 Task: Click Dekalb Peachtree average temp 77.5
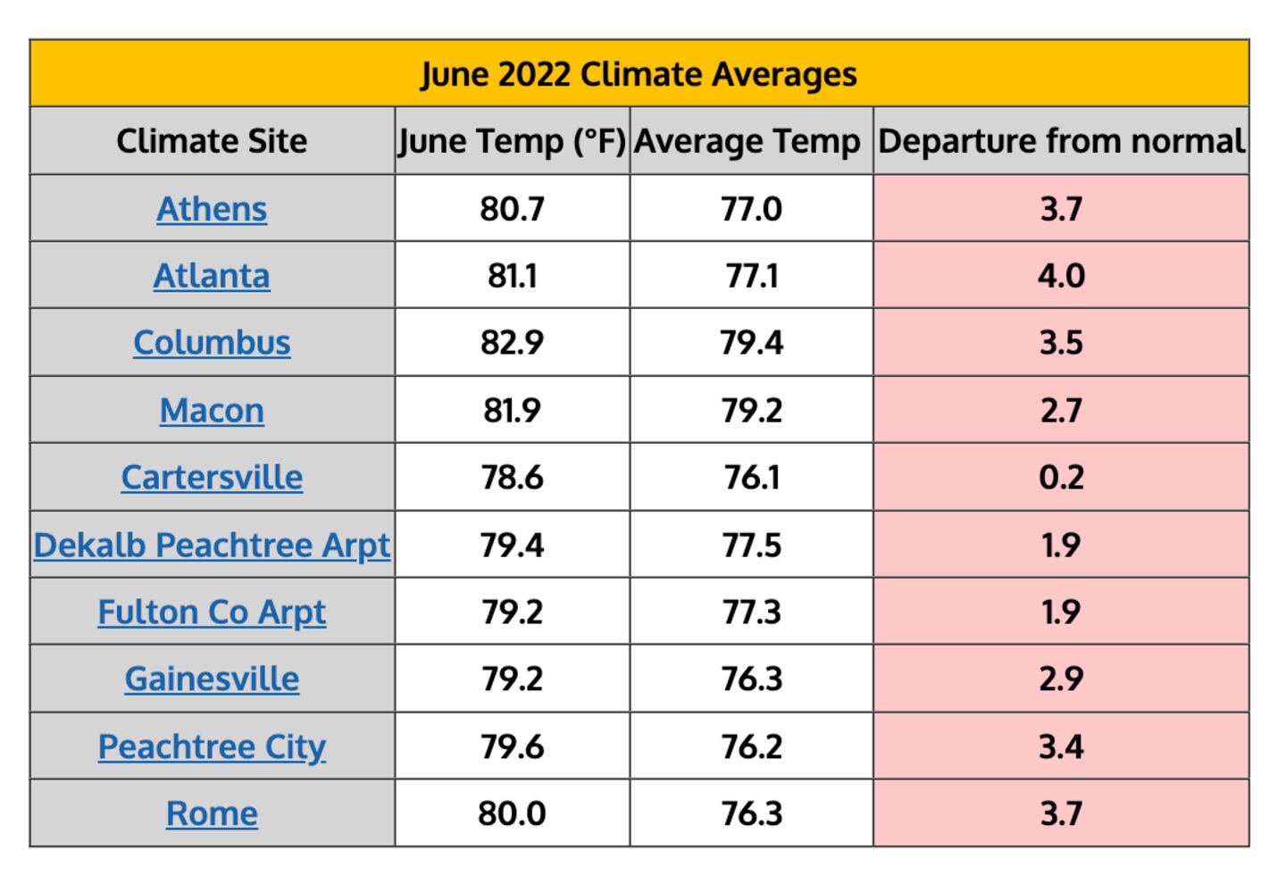point(751,545)
